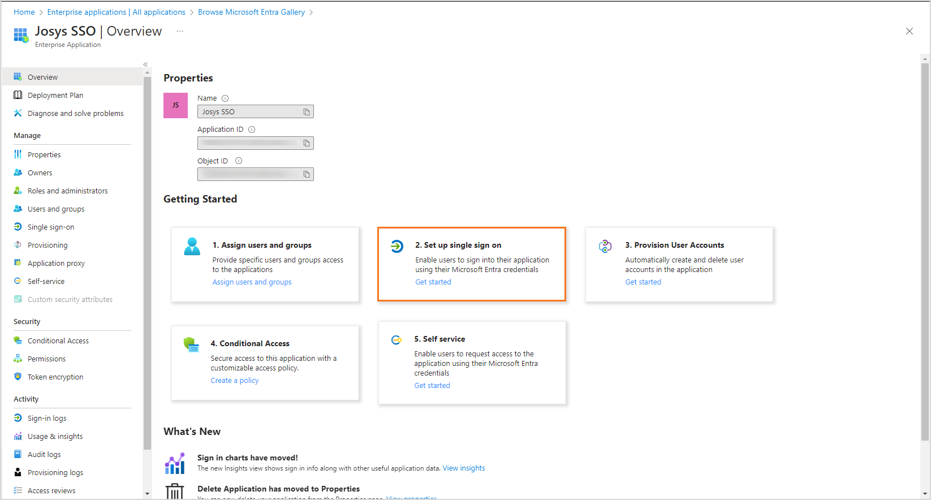The image size is (931, 500).
Task: Click the Name input field showing Josys SSO
Action: (x=256, y=112)
